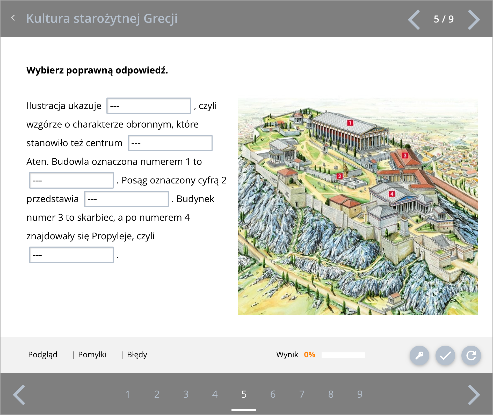Click the Podgląd link

tap(43, 355)
